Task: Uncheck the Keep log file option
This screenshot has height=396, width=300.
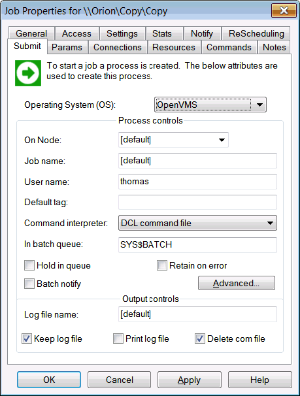Action: point(27,338)
